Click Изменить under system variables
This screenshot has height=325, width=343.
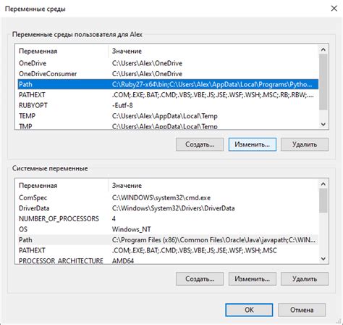(253, 279)
